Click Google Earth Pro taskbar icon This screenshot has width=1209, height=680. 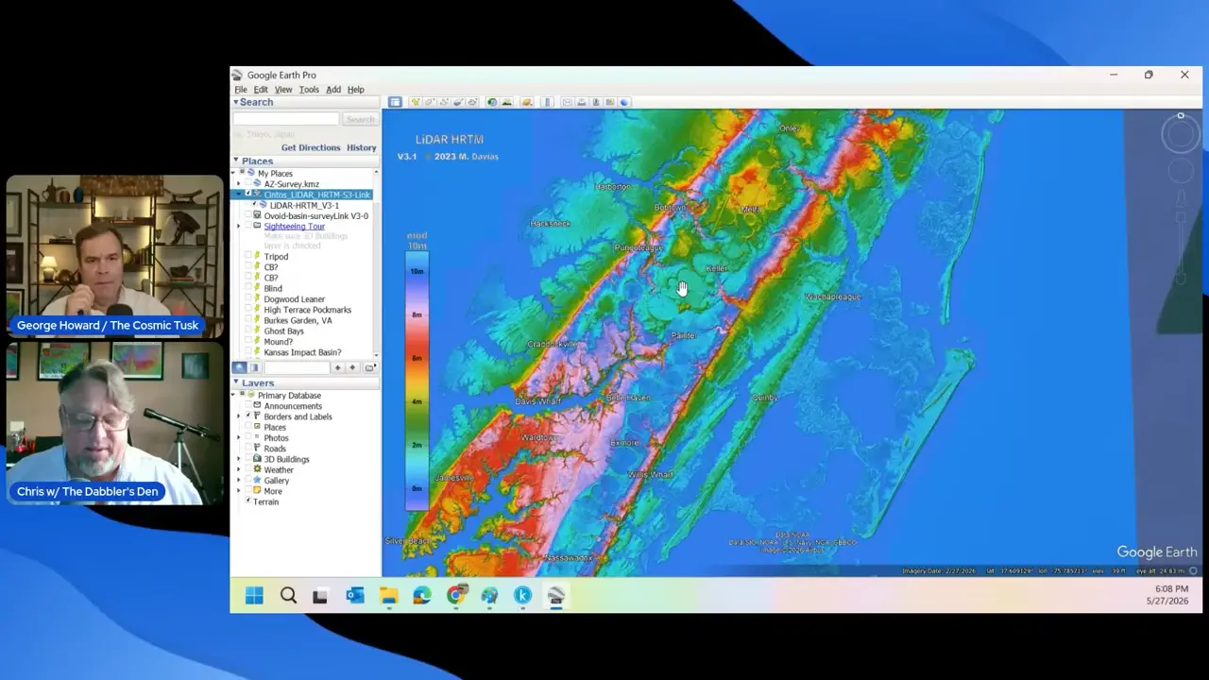tap(556, 595)
